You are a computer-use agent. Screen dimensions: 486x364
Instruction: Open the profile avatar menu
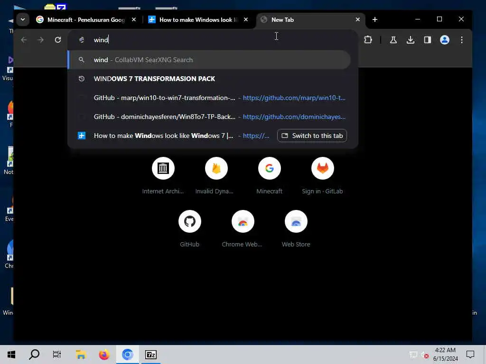(x=444, y=40)
